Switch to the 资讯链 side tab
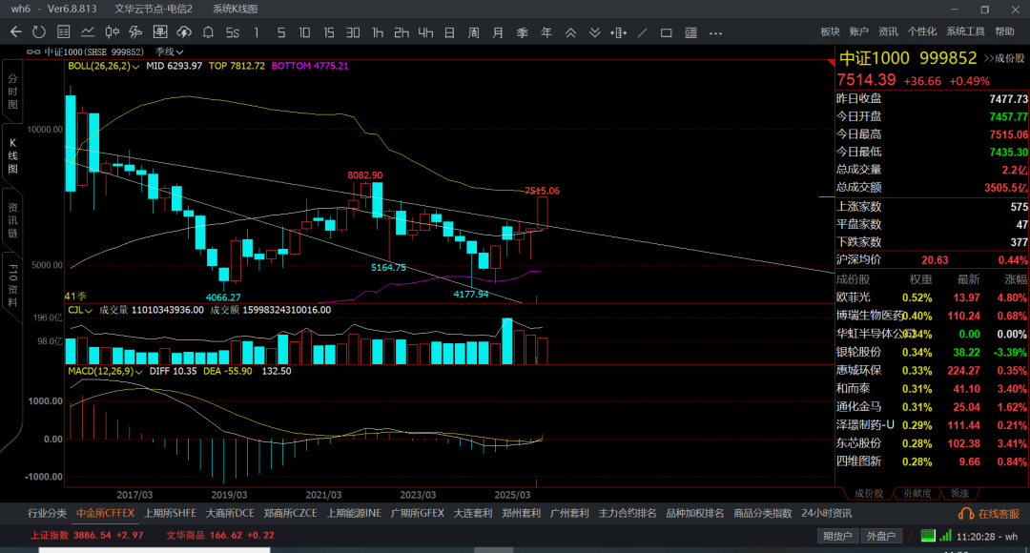Viewport: 1030px width, 553px height. 12,220
